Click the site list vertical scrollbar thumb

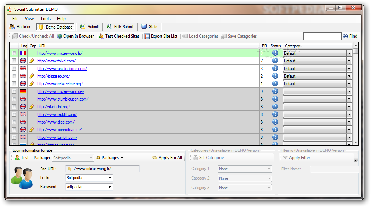[x=356, y=51]
